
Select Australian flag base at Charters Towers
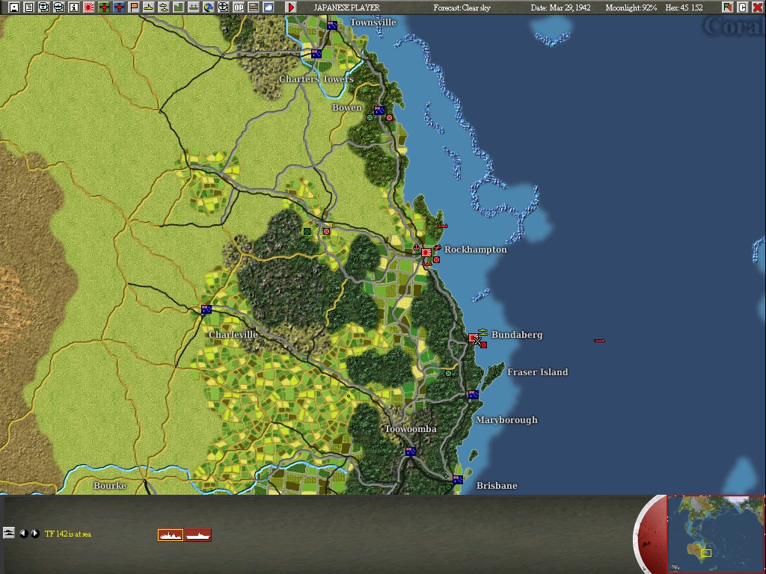tap(316, 54)
